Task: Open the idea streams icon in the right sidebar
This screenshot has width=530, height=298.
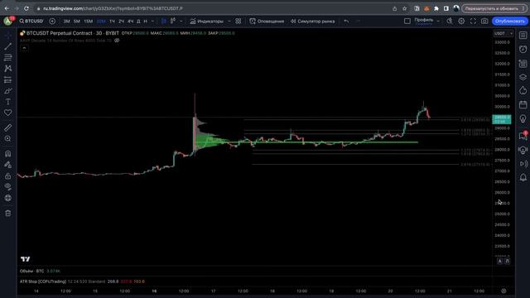Action: click(x=523, y=150)
